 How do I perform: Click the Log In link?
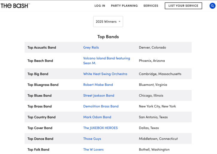[x=100, y=6]
